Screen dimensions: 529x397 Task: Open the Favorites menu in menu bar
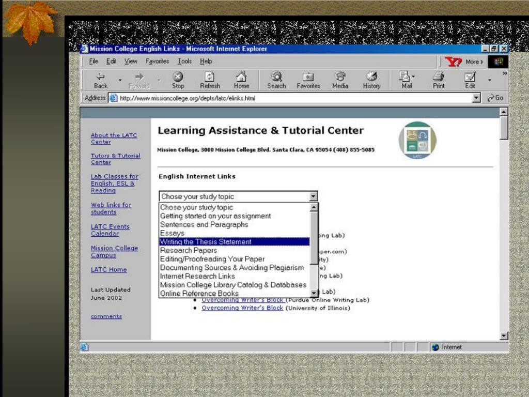157,62
